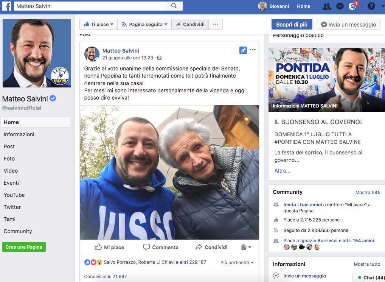Click the Invia un messaggio link in Informazioni

tap(304, 276)
